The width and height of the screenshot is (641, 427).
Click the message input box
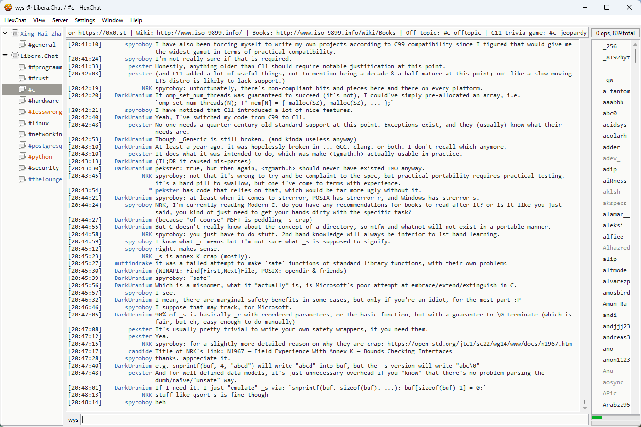pyautogui.click(x=334, y=420)
